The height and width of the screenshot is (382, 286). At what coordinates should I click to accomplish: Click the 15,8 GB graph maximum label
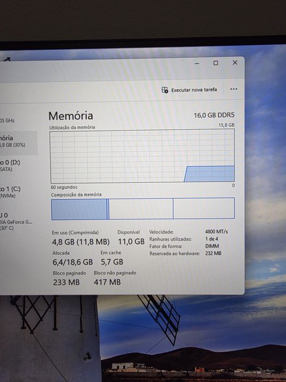(226, 125)
